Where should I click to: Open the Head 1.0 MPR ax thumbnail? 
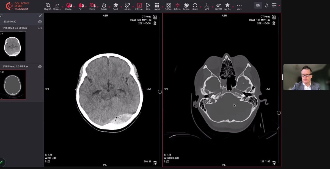pos(13,85)
